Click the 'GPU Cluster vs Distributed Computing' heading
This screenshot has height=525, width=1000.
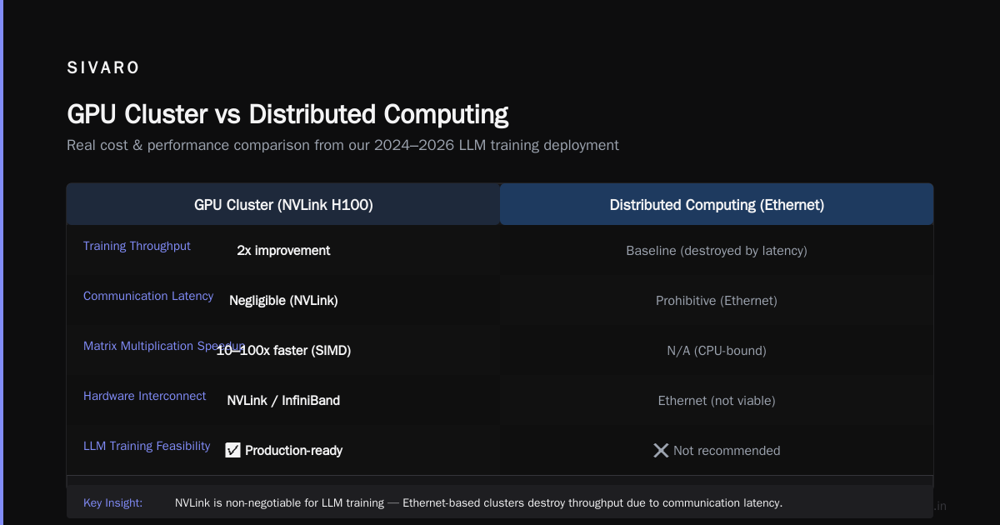point(287,114)
